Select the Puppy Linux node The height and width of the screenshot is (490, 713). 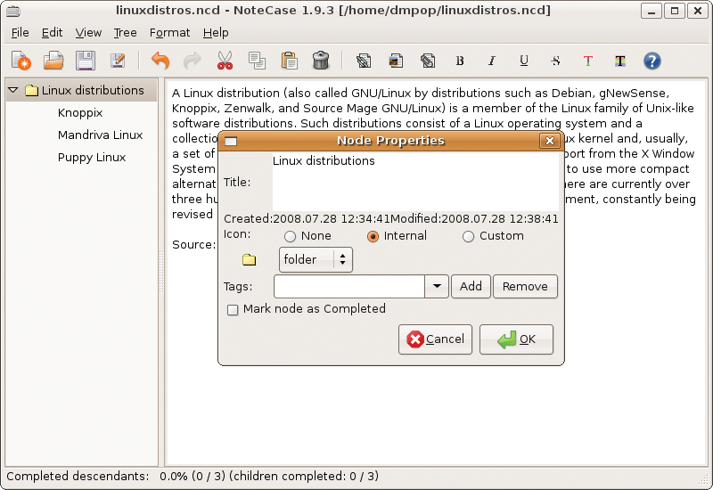pos(92,158)
